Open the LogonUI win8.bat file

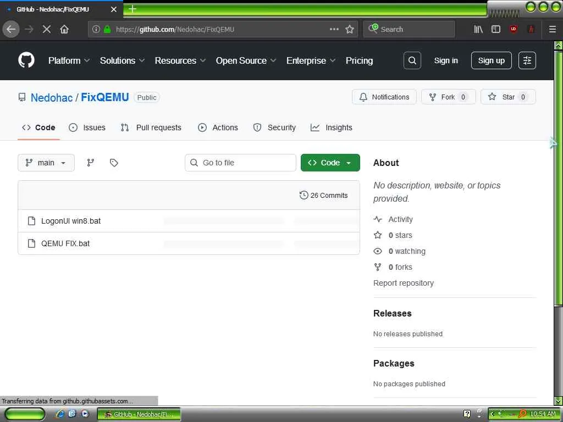tap(71, 221)
